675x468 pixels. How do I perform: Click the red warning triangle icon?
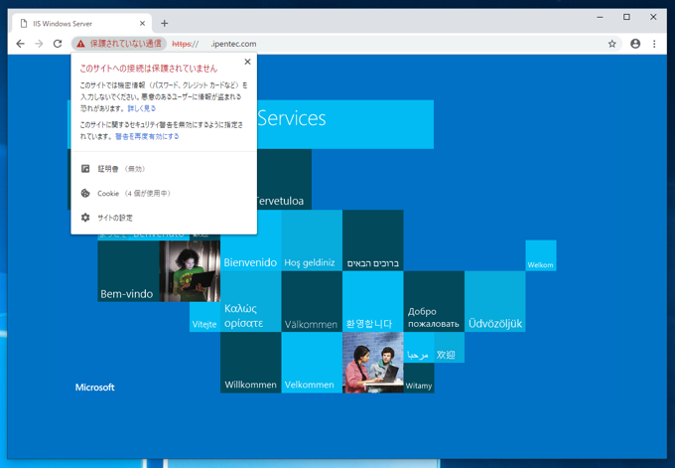coord(80,44)
